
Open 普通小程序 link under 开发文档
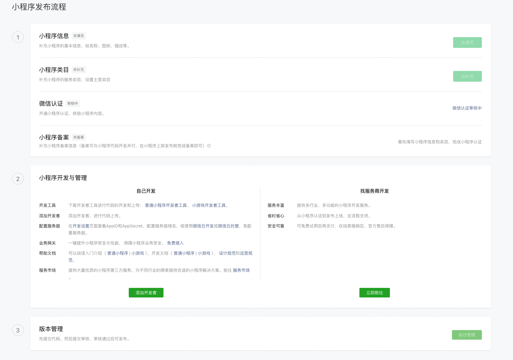[184, 253]
